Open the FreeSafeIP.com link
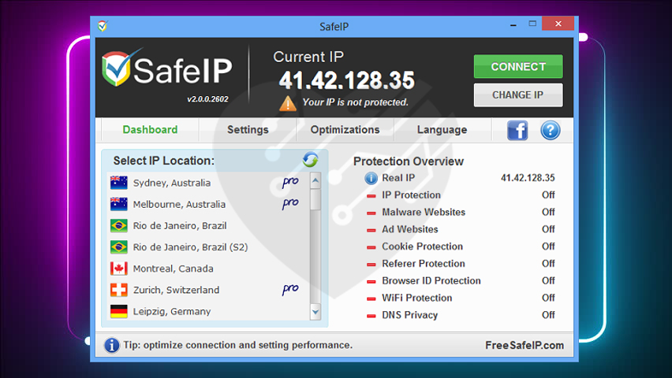The height and width of the screenshot is (378, 672). point(525,345)
